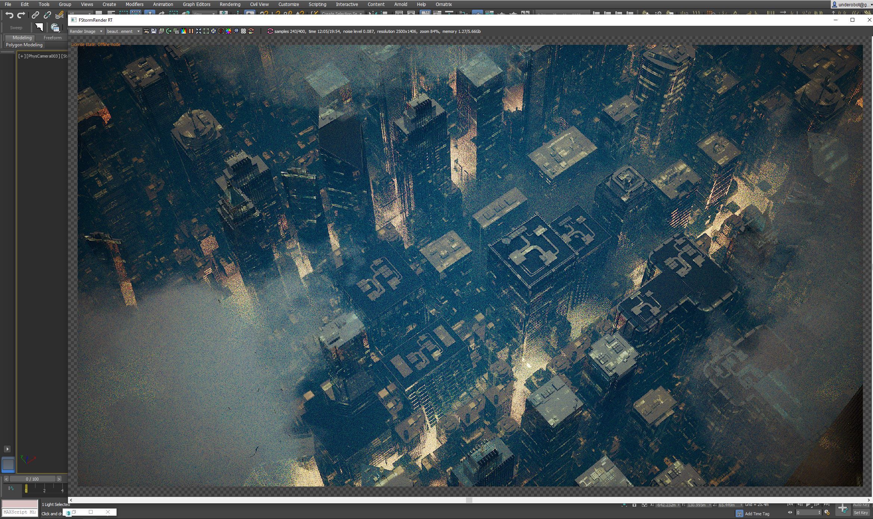Open the Rendering menu
Screen dimensions: 873x519
(230, 4)
